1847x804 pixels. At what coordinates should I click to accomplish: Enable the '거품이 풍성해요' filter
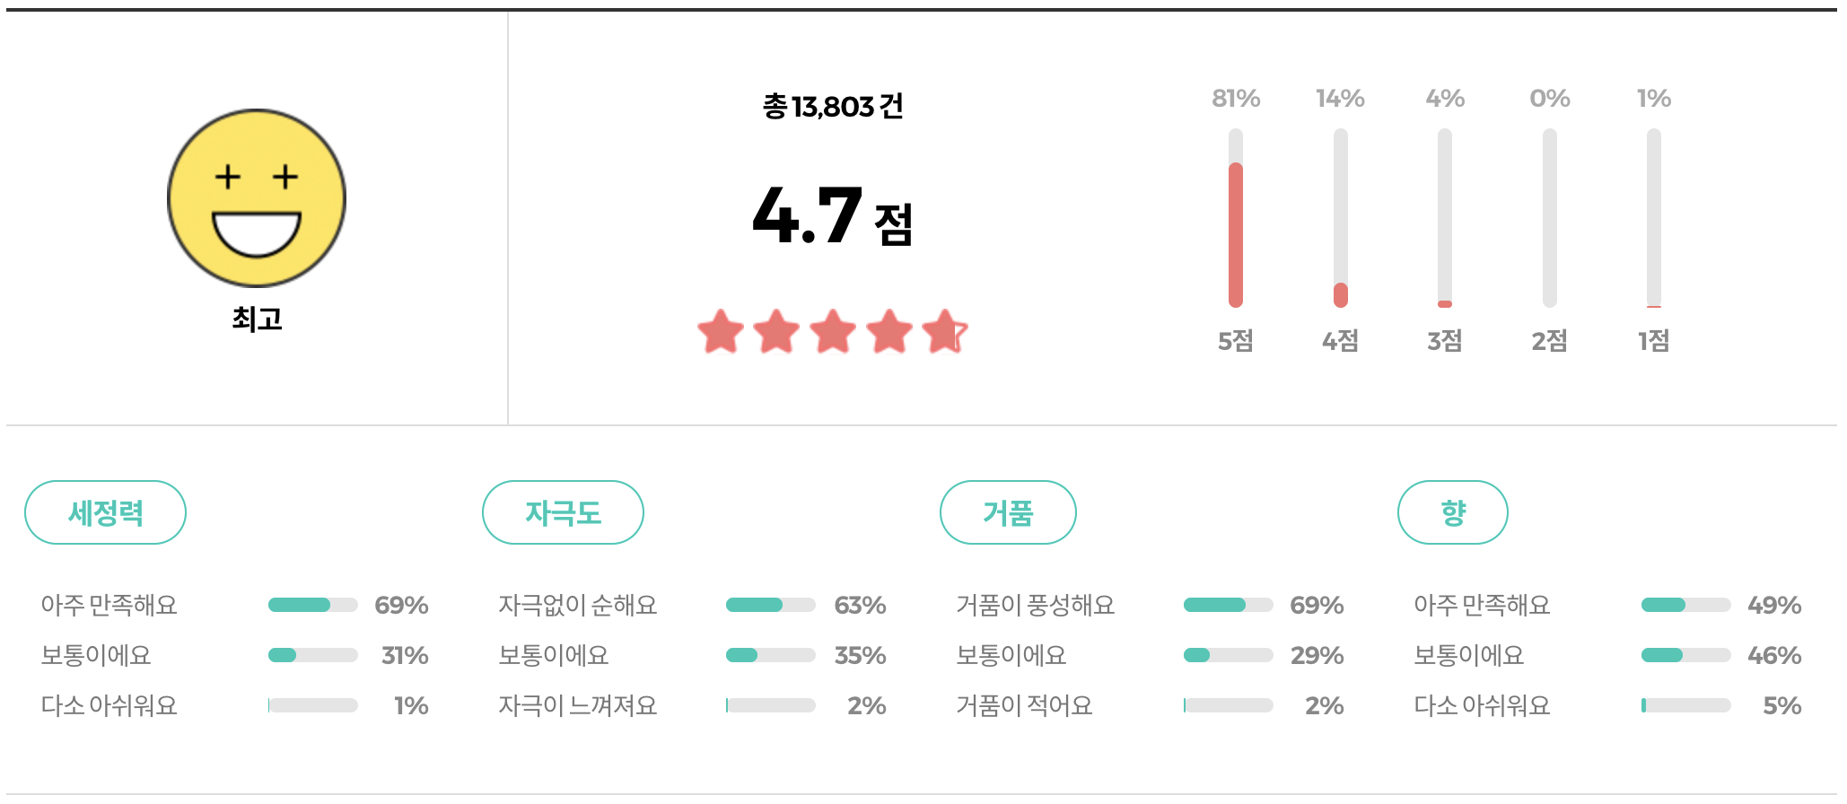click(1034, 605)
